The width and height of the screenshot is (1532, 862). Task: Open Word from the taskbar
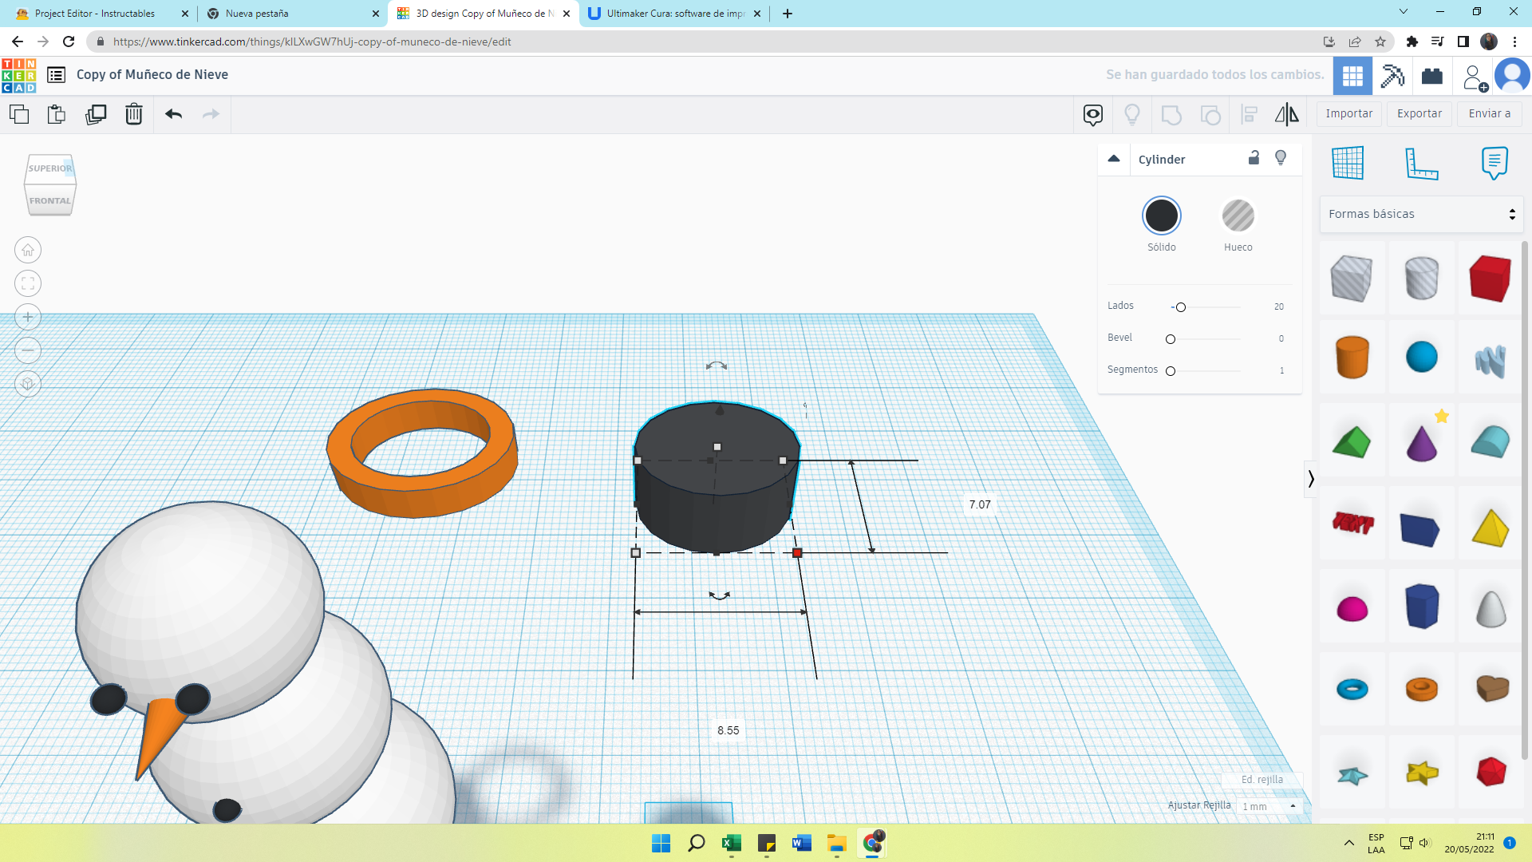coord(802,843)
